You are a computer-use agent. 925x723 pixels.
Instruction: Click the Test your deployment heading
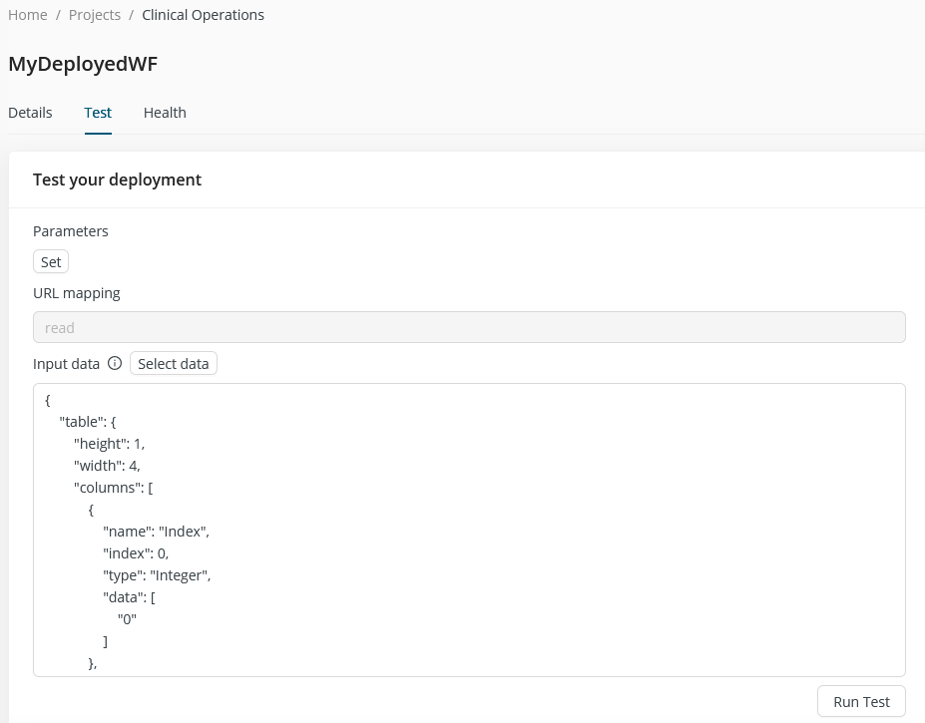coord(117,180)
